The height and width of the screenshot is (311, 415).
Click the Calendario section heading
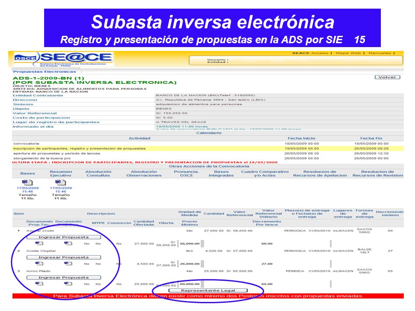[209, 133]
